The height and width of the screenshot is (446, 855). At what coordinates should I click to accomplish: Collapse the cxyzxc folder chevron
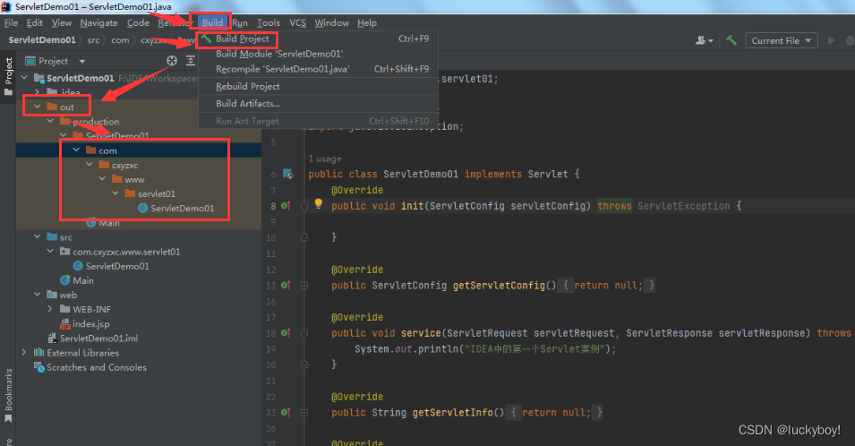point(90,165)
